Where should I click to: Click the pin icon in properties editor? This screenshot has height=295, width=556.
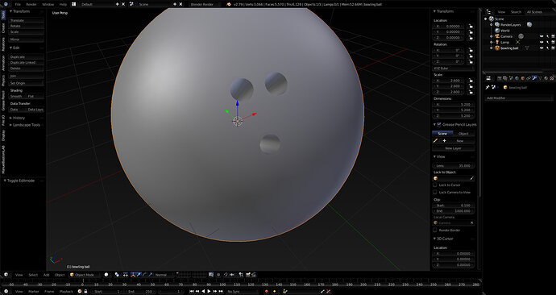(x=488, y=87)
